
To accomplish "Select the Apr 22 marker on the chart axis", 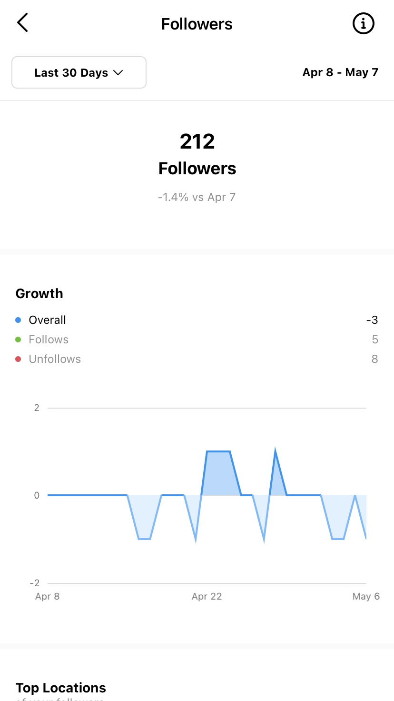I will tap(207, 596).
